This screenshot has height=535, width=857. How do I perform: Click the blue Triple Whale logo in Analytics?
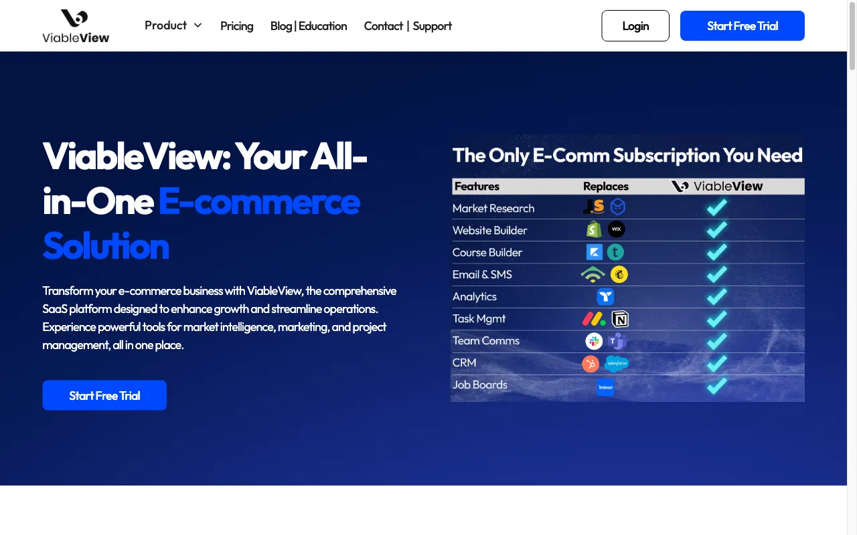click(605, 296)
